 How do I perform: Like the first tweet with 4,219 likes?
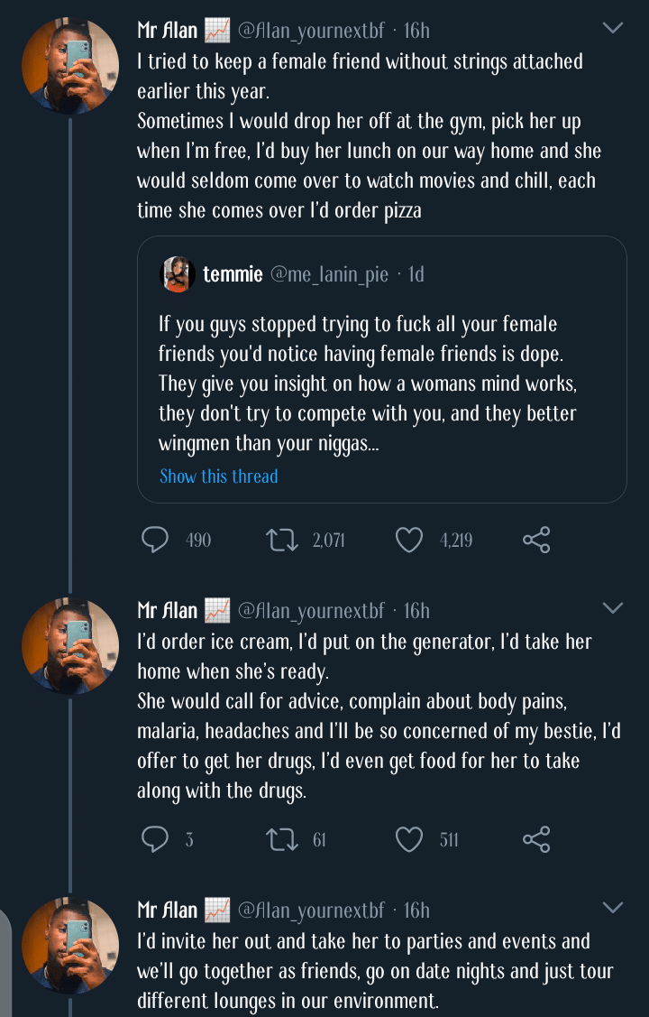pos(409,540)
